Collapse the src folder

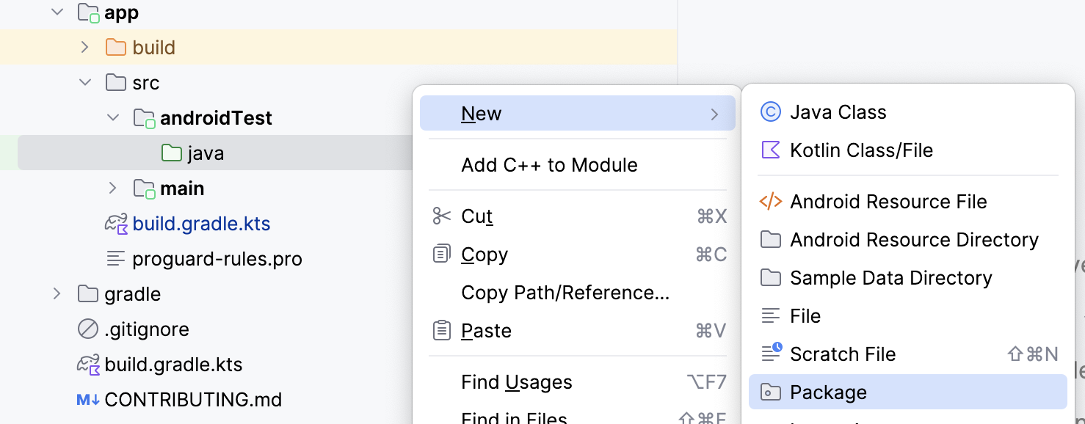pyautogui.click(x=84, y=83)
